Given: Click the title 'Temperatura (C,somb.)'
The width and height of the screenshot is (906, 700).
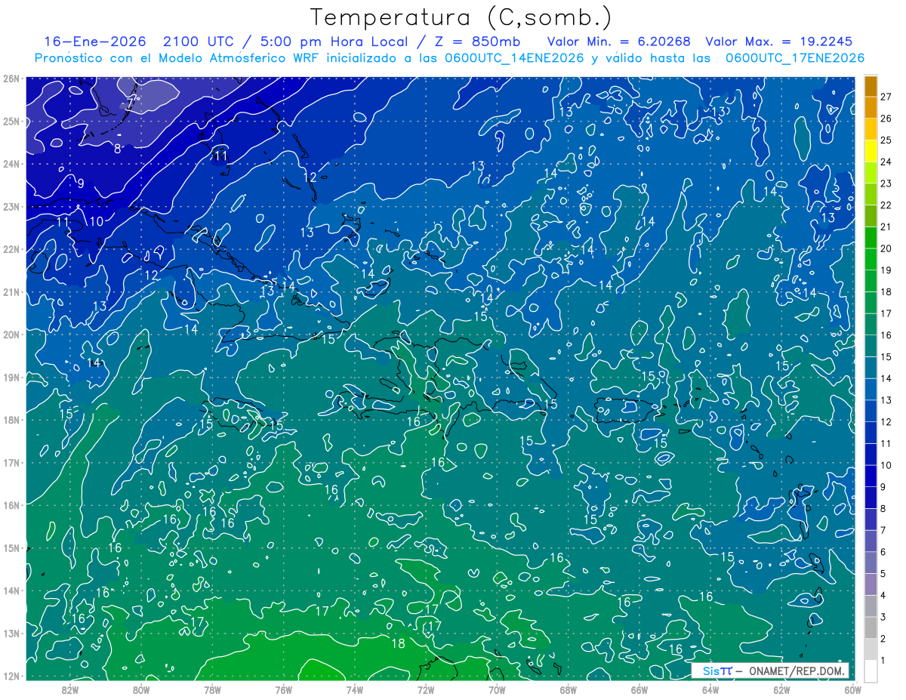Looking at the screenshot, I should tap(461, 18).
